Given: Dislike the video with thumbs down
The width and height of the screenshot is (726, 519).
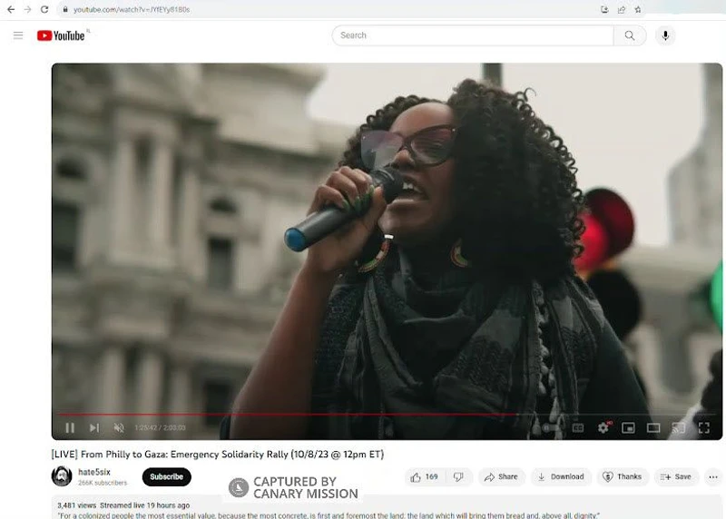Looking at the screenshot, I should pos(458,476).
